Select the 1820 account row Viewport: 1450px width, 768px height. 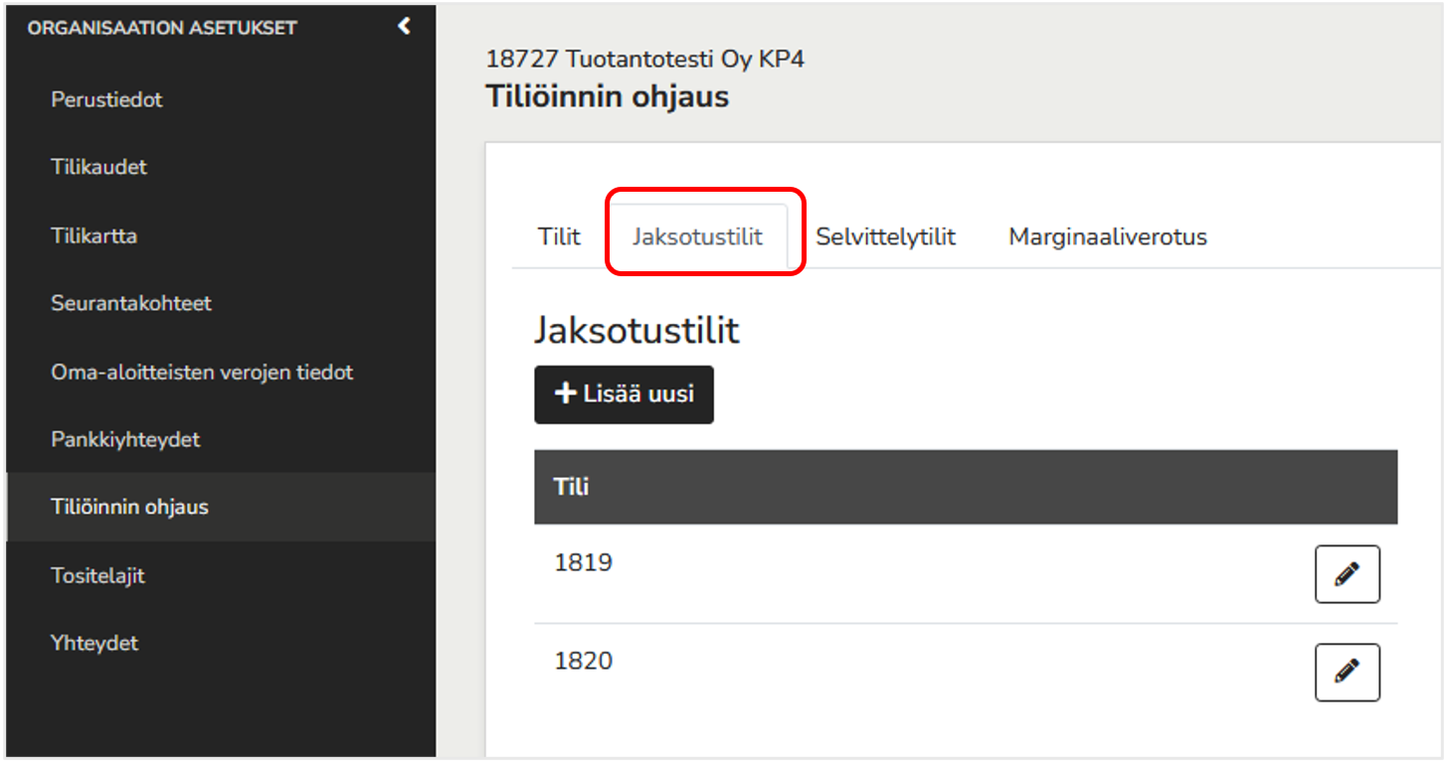[x=966, y=673]
